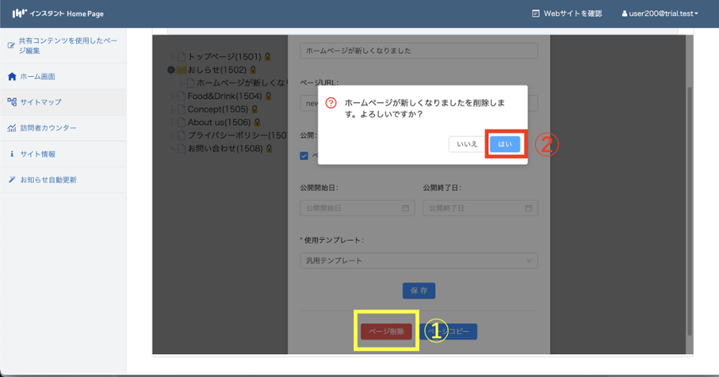Click the サイトマップ tree icon in sidebar
The height and width of the screenshot is (377, 719).
coord(12,102)
